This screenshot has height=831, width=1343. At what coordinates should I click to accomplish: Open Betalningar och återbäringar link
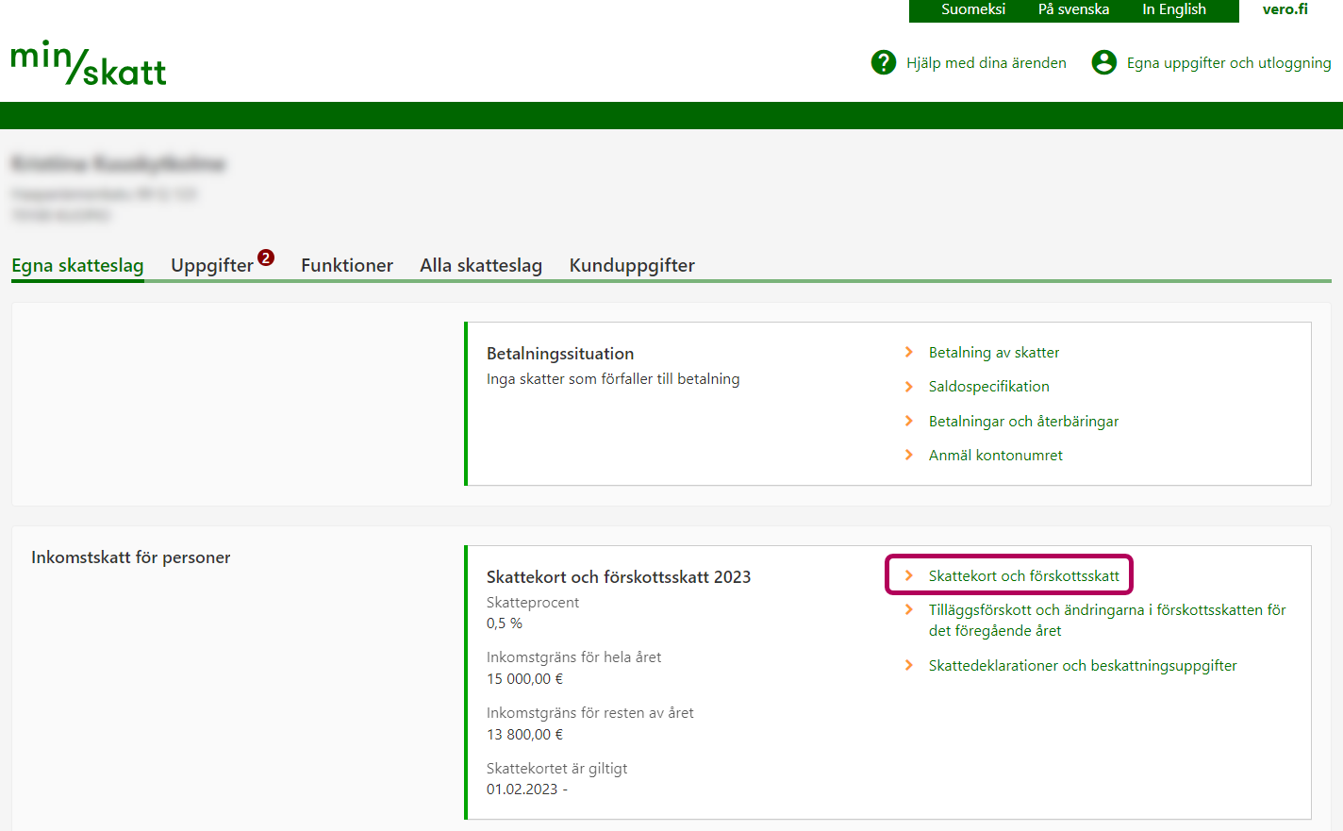[x=1023, y=422]
